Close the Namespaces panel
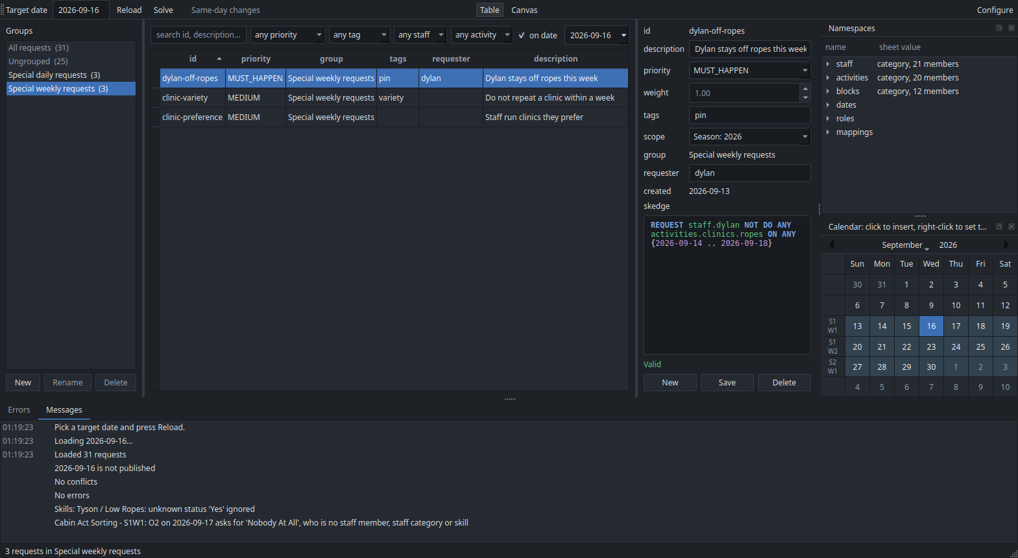 (1012, 28)
